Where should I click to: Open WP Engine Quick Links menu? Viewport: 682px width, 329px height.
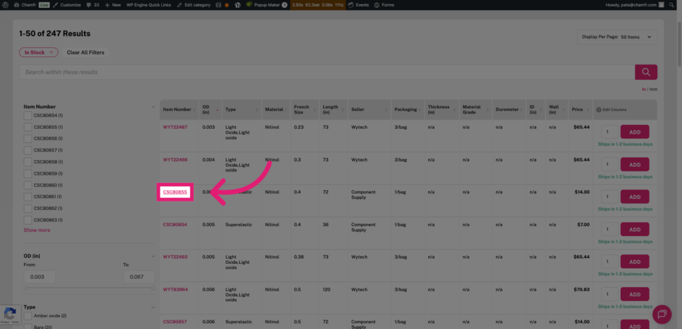147,5
